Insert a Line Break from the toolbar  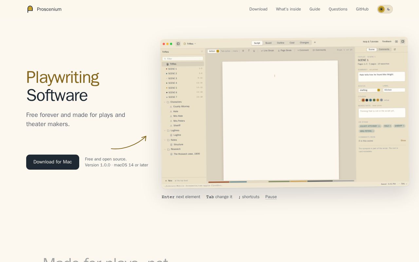[x=267, y=50]
